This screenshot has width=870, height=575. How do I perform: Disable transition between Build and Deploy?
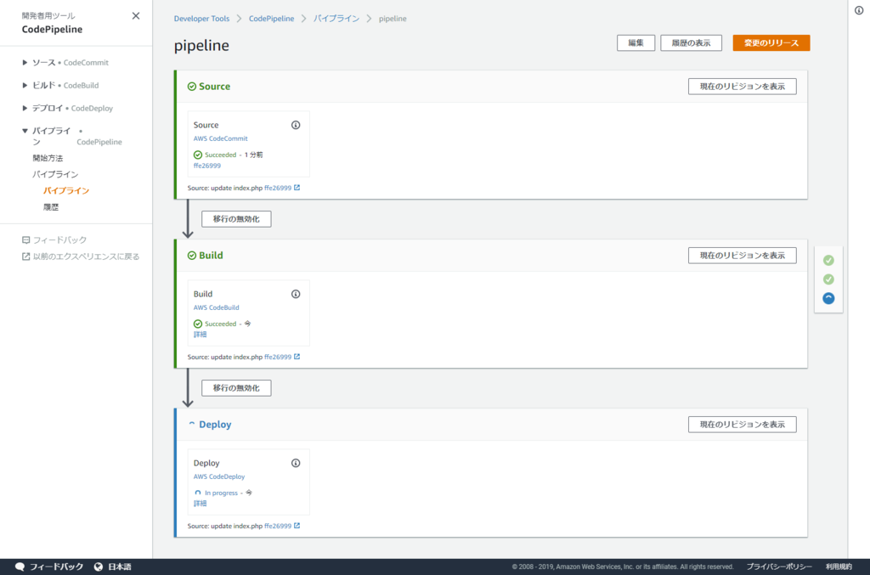(236, 388)
